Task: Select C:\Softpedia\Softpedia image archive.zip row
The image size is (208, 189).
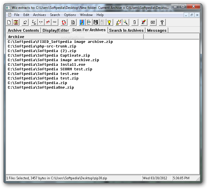Action: [53, 60]
